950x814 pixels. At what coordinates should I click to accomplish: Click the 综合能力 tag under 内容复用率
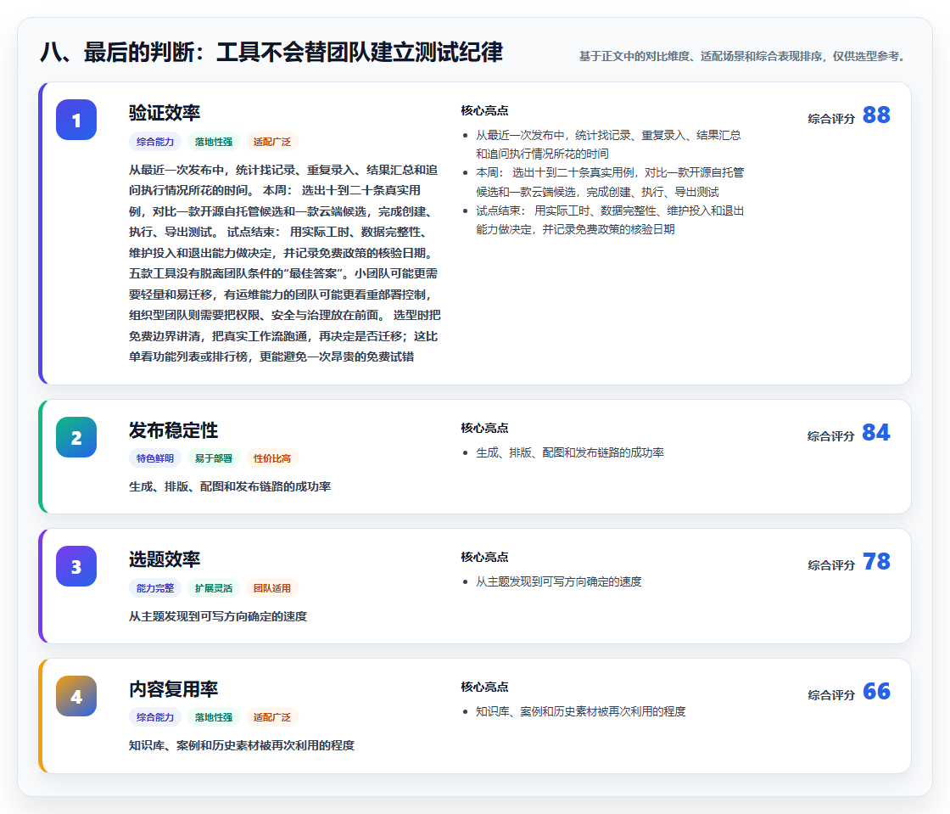tap(155, 717)
